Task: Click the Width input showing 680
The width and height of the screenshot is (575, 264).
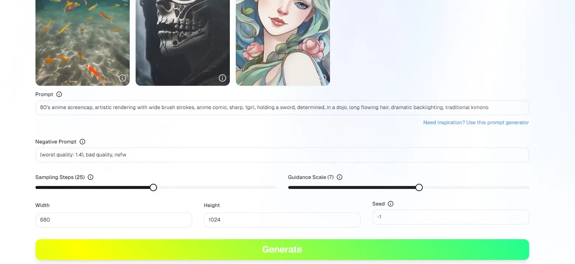Action: (114, 220)
